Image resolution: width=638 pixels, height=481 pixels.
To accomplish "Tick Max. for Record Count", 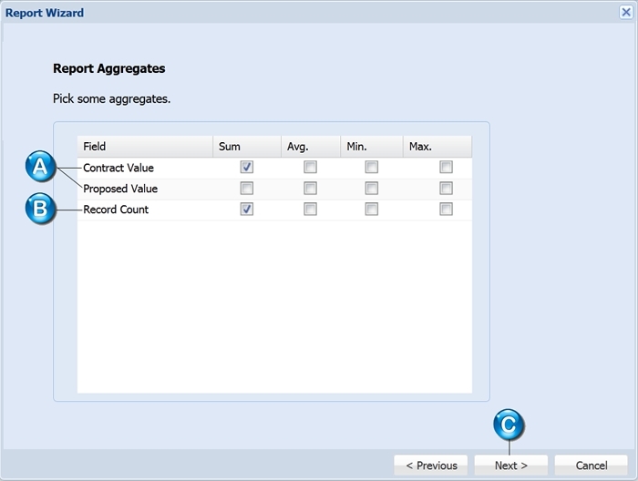I will (x=446, y=209).
